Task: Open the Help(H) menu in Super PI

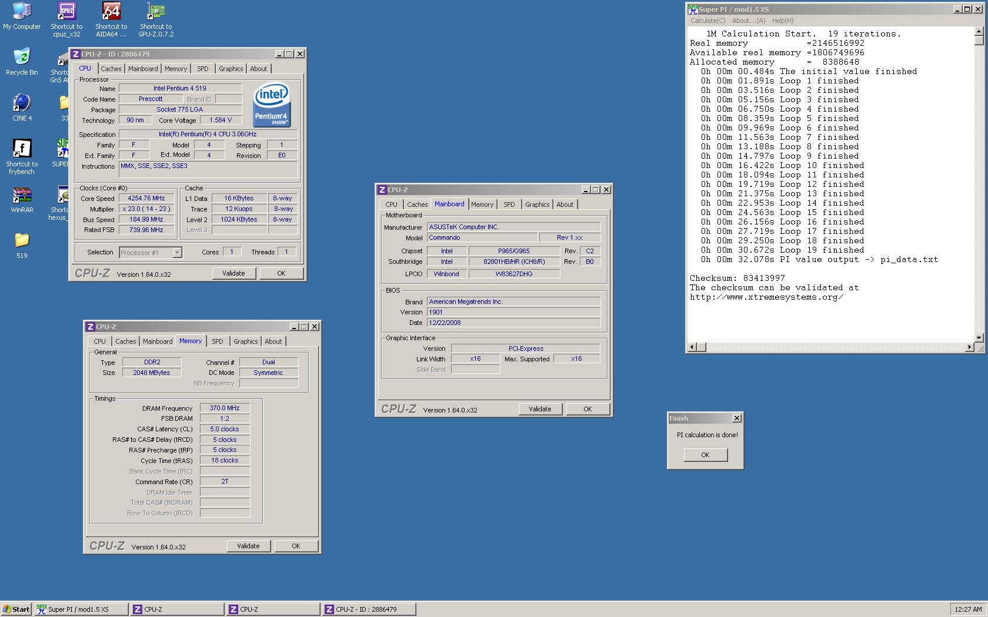Action: tap(783, 21)
